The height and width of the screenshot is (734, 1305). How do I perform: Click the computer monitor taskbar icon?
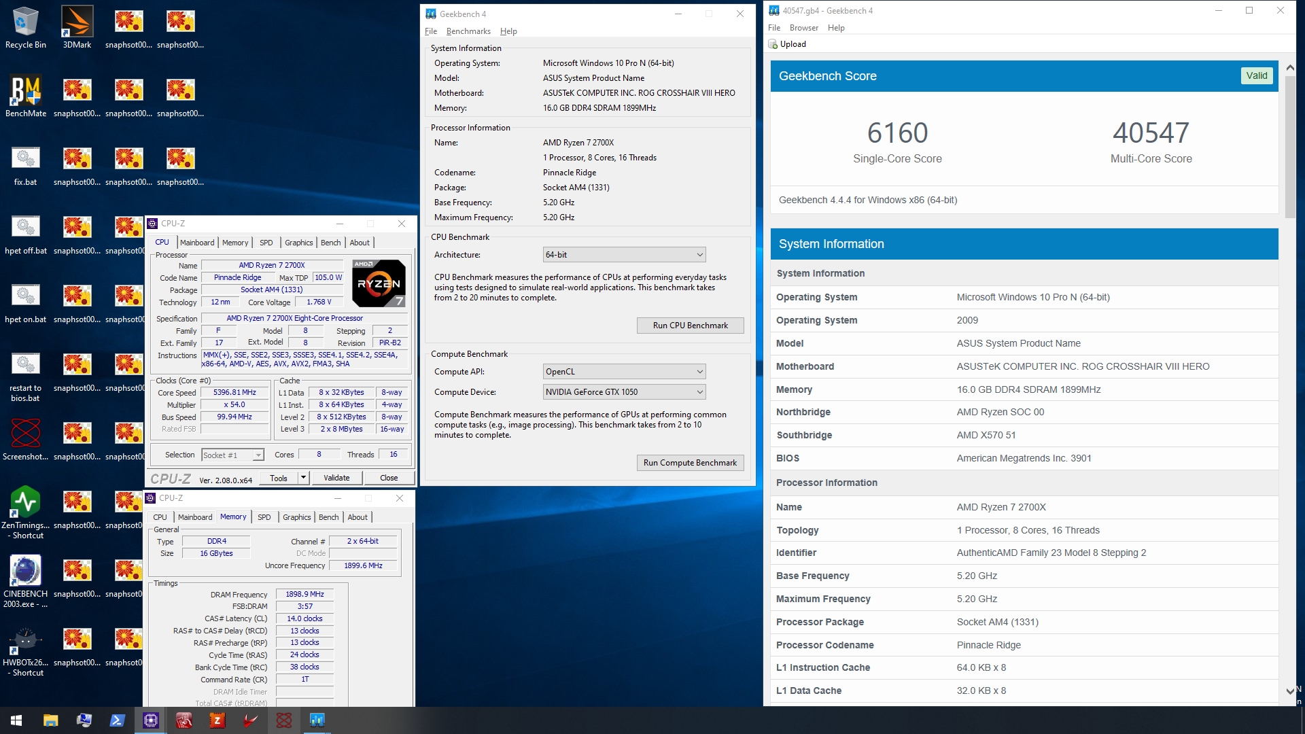click(x=84, y=720)
